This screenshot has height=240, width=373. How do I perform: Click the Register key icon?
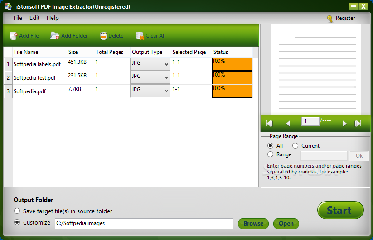tap(330, 19)
